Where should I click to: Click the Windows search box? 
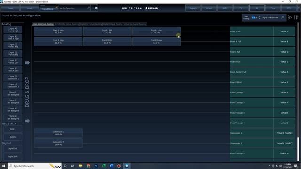pyautogui.click(x=34, y=166)
